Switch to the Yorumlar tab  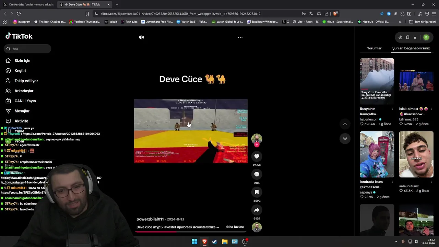pyautogui.click(x=374, y=48)
